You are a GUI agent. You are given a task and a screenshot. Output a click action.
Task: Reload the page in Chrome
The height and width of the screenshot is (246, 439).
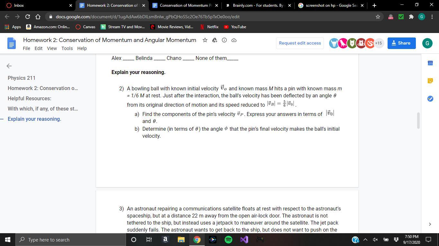click(28, 17)
